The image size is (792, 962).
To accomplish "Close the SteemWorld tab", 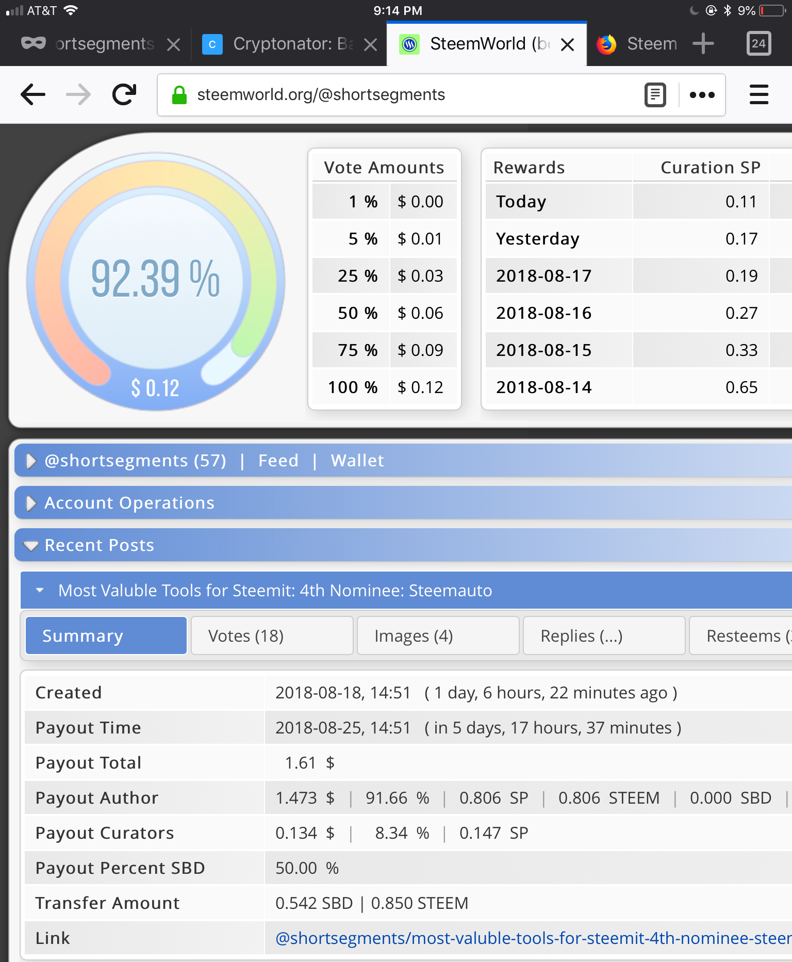I will tap(568, 45).
